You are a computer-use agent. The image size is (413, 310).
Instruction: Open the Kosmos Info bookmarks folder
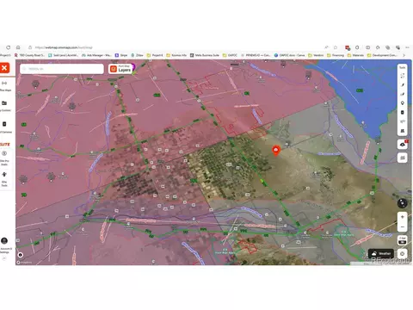(176, 55)
